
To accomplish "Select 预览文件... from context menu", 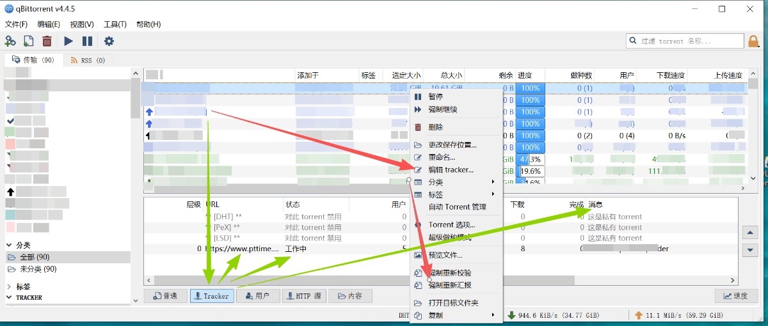I will point(456,255).
